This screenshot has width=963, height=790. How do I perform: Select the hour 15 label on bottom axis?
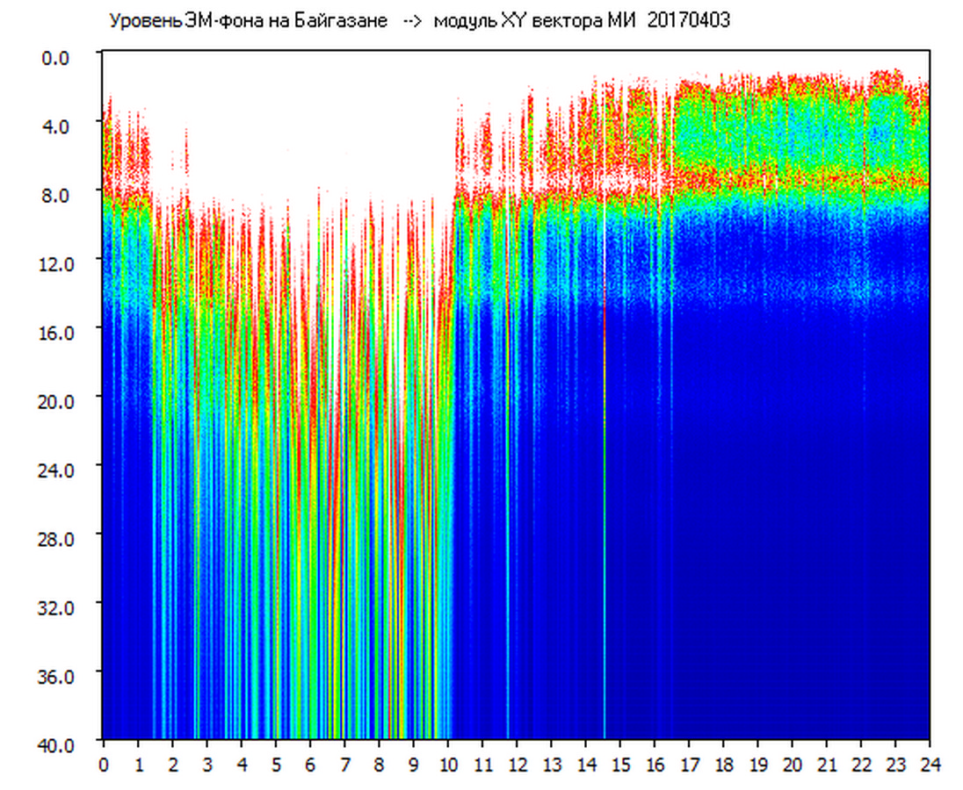point(620,765)
